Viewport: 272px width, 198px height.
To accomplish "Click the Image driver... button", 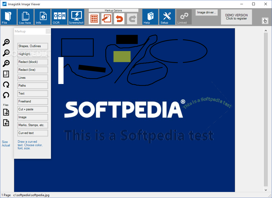I will point(207,12).
